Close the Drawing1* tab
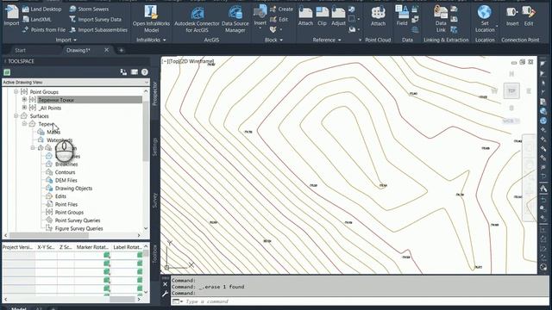552x310 pixels. (x=106, y=50)
